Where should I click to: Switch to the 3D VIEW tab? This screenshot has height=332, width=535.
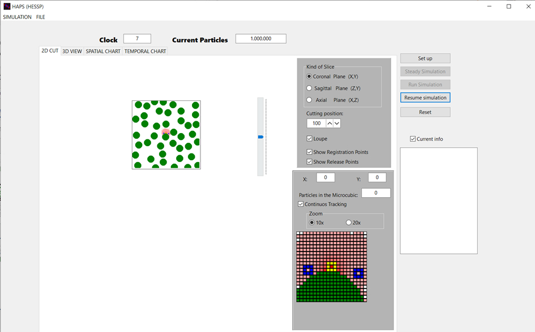[72, 51]
